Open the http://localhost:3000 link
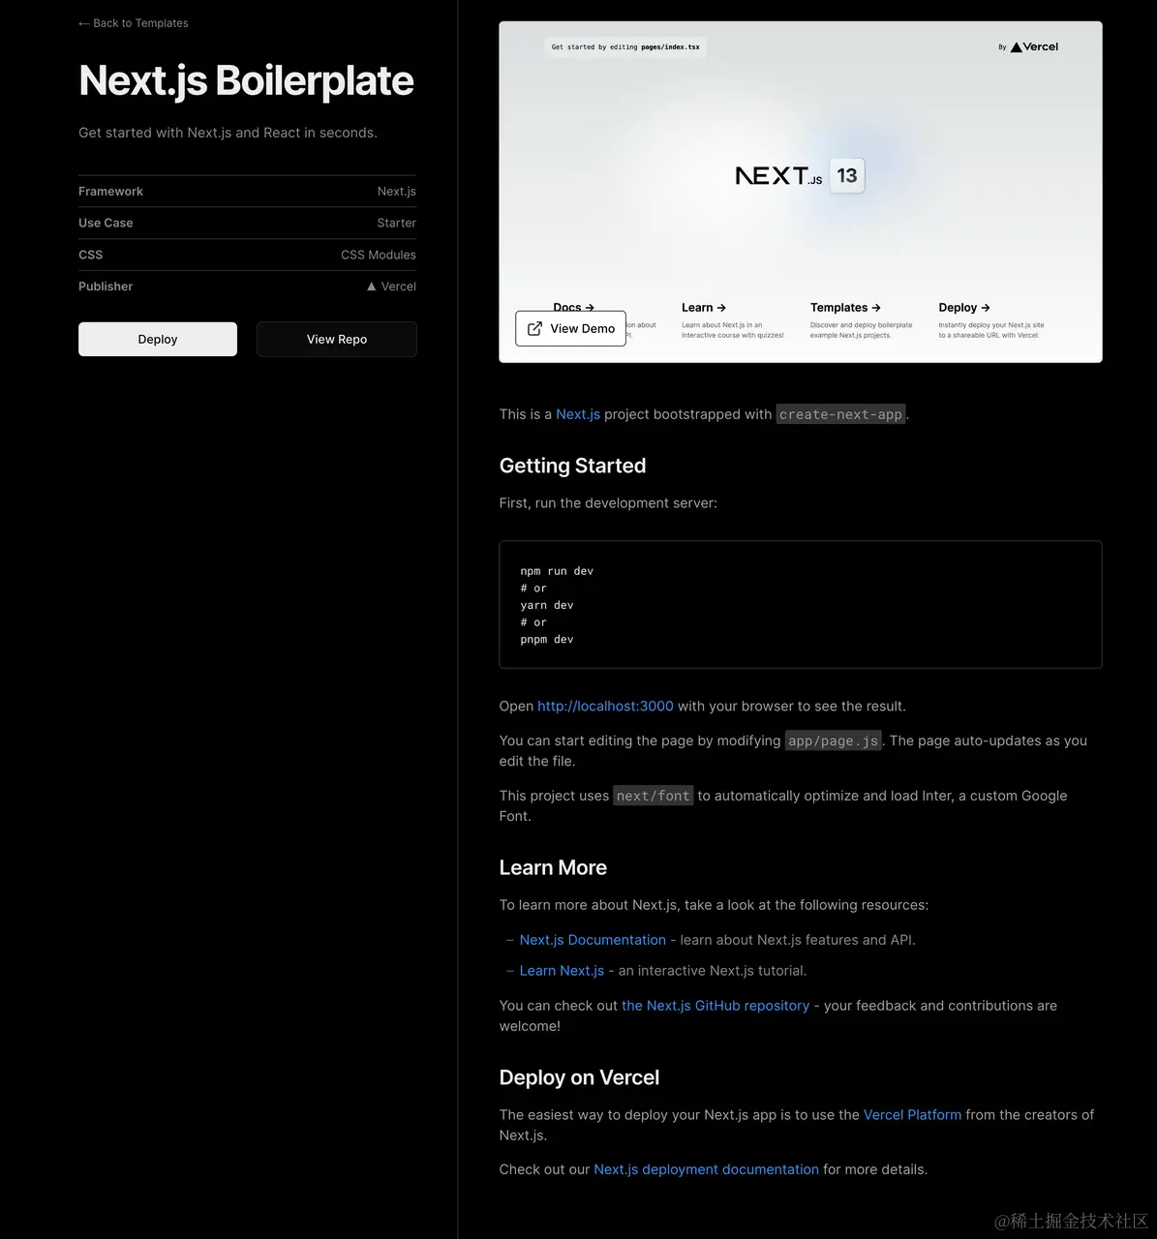This screenshot has height=1239, width=1157. [x=605, y=707]
